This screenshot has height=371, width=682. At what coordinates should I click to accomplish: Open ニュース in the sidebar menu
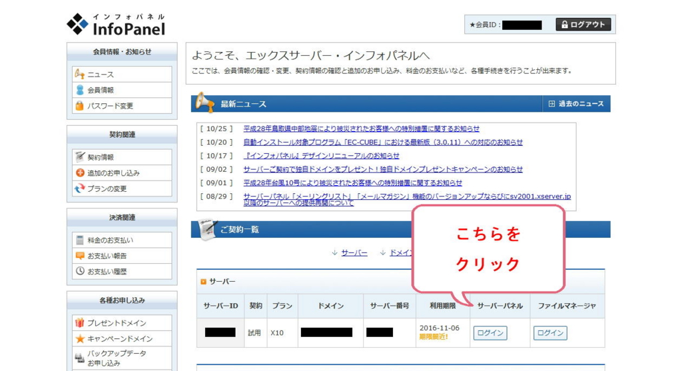(122, 75)
